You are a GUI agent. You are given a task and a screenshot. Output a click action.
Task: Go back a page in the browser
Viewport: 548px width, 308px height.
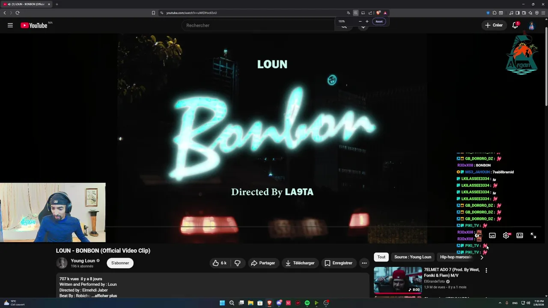5,13
